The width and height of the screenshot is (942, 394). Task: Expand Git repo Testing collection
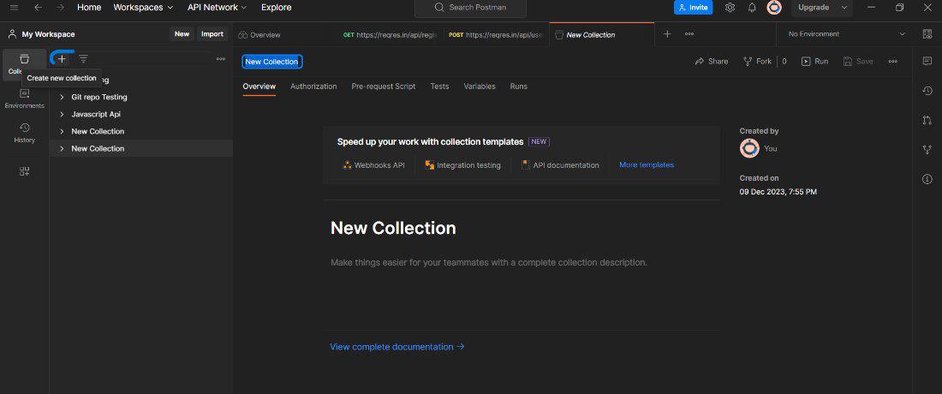tap(62, 97)
